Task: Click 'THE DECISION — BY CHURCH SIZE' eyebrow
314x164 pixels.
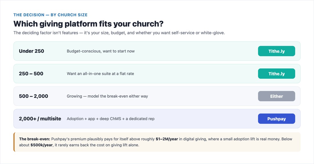Action: click(51, 15)
